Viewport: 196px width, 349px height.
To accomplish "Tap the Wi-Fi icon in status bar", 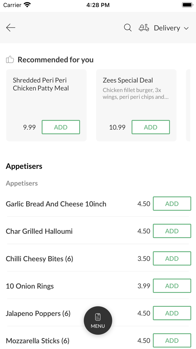I will (x=27, y=4).
